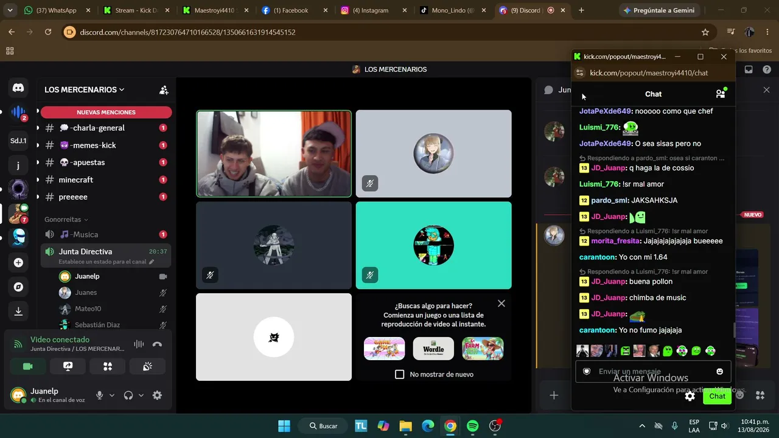Reload the page in Chrome

click(x=48, y=32)
